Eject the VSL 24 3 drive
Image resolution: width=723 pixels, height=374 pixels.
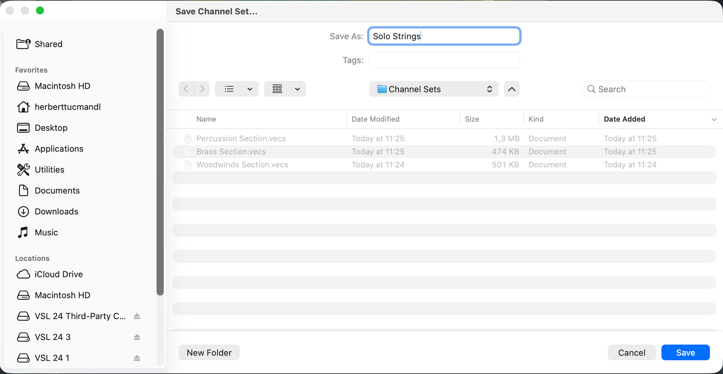click(x=137, y=337)
